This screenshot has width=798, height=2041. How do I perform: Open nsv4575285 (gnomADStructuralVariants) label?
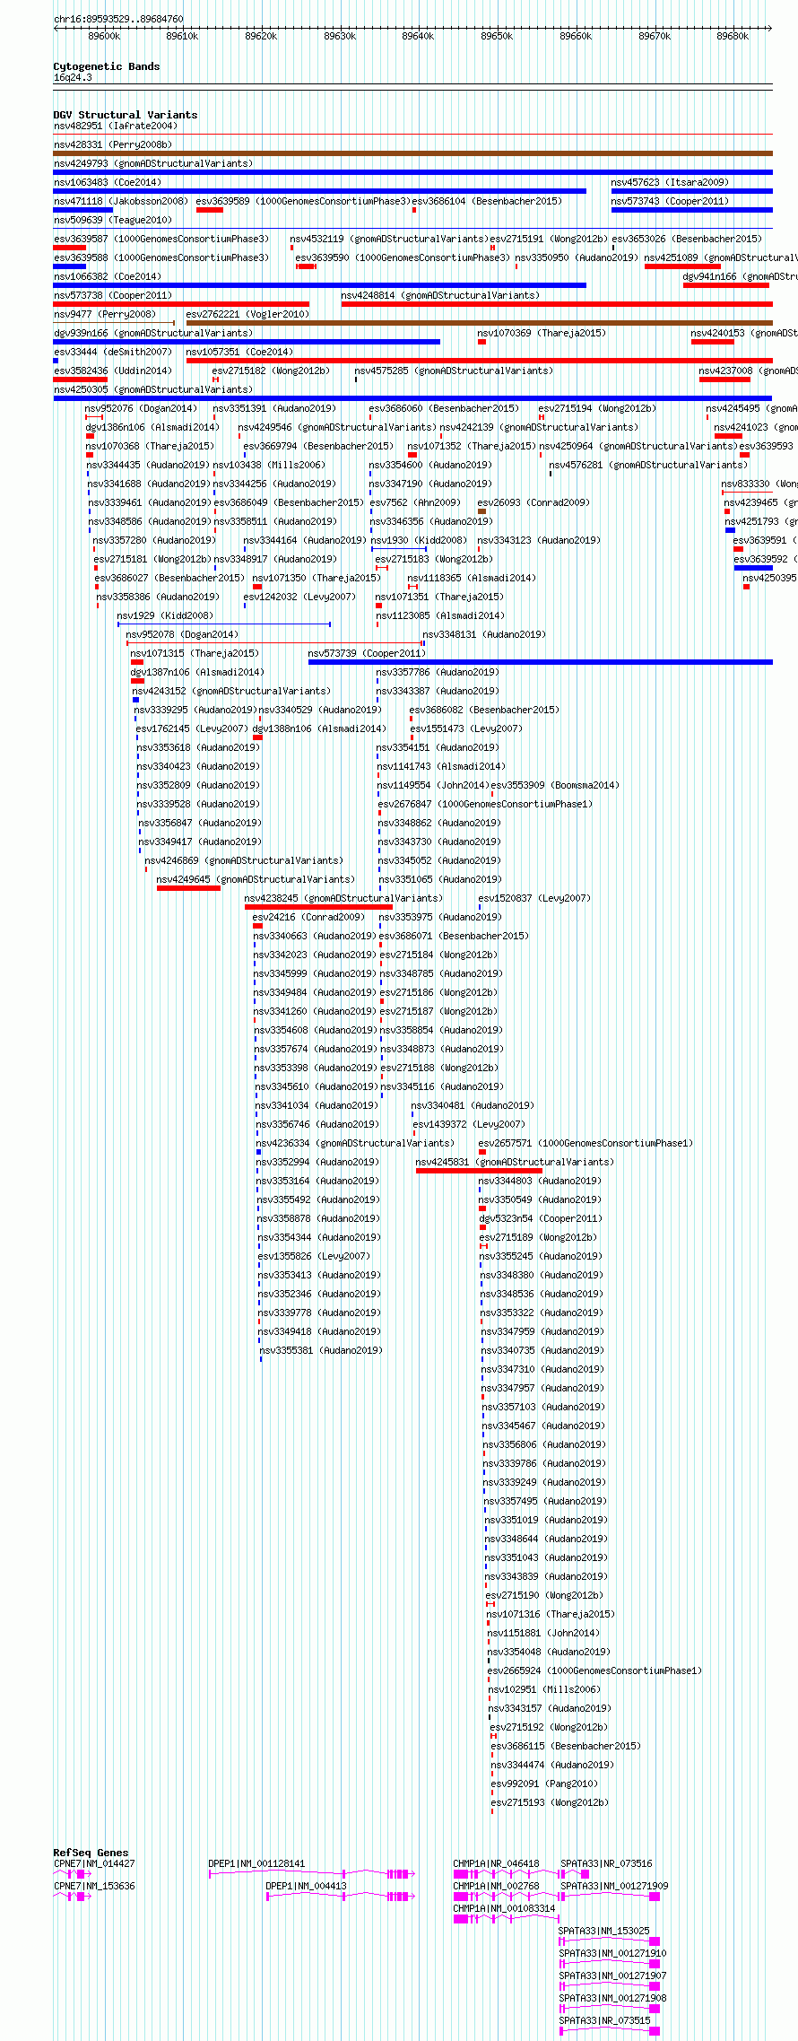point(454,371)
